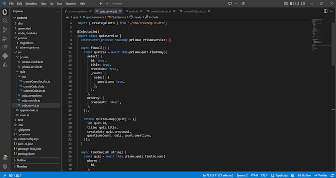Click Go Live in status bar
Screen dimensions: 336x178
coord(304,175)
